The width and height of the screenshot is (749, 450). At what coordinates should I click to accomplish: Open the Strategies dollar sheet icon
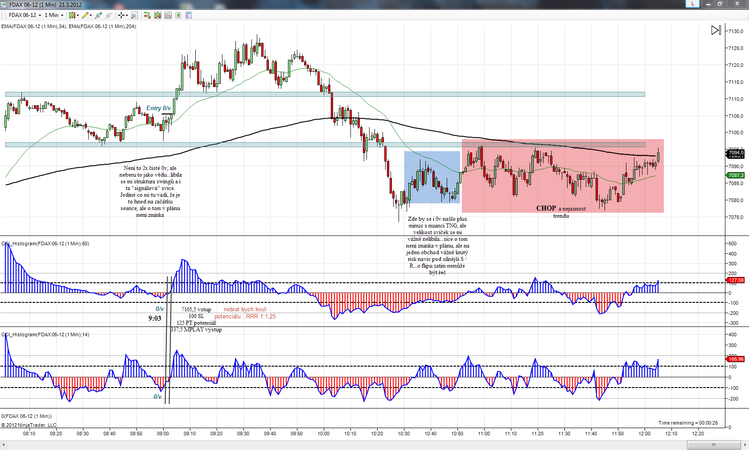[178, 15]
